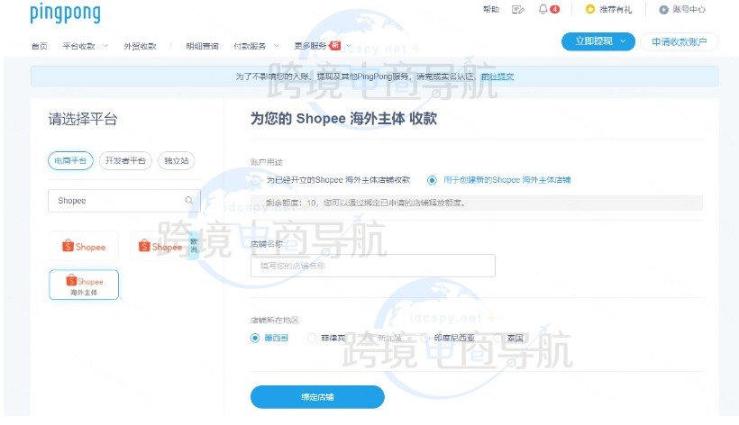Viewport: 739px width, 425px height.
Task: Select 为已经开立的Shopee海外主体店铺收款 radio option
Action: coord(255,180)
